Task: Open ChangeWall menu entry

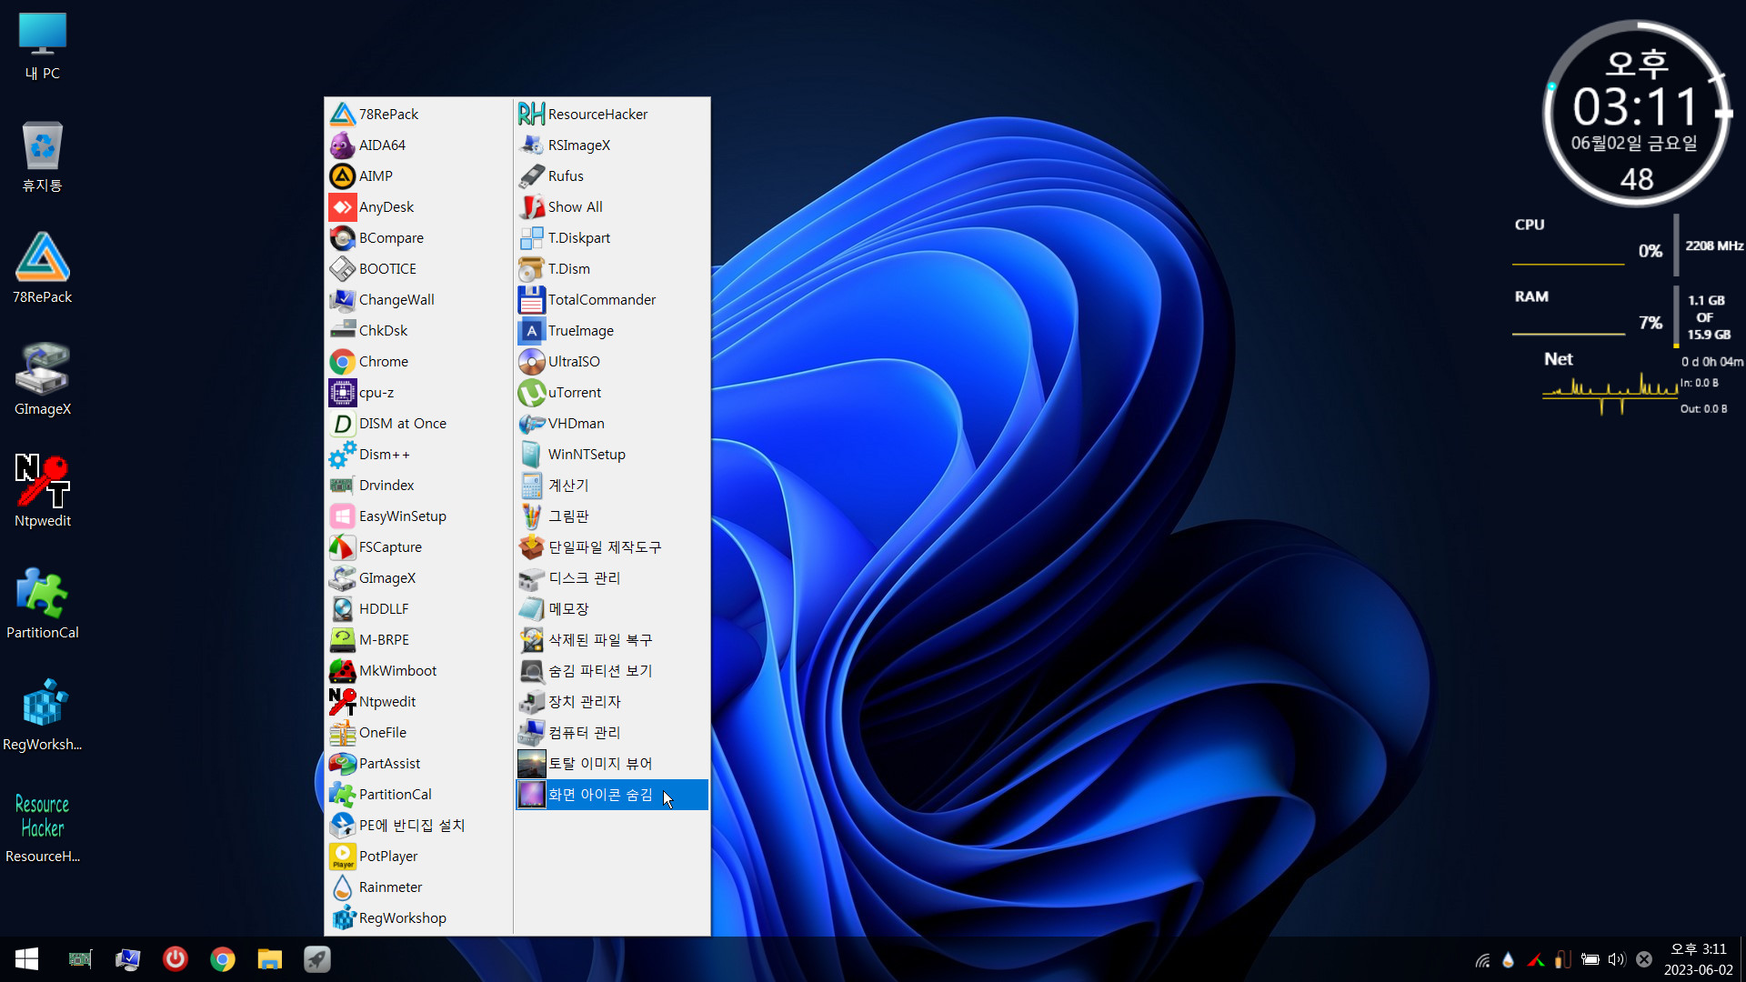Action: click(418, 300)
